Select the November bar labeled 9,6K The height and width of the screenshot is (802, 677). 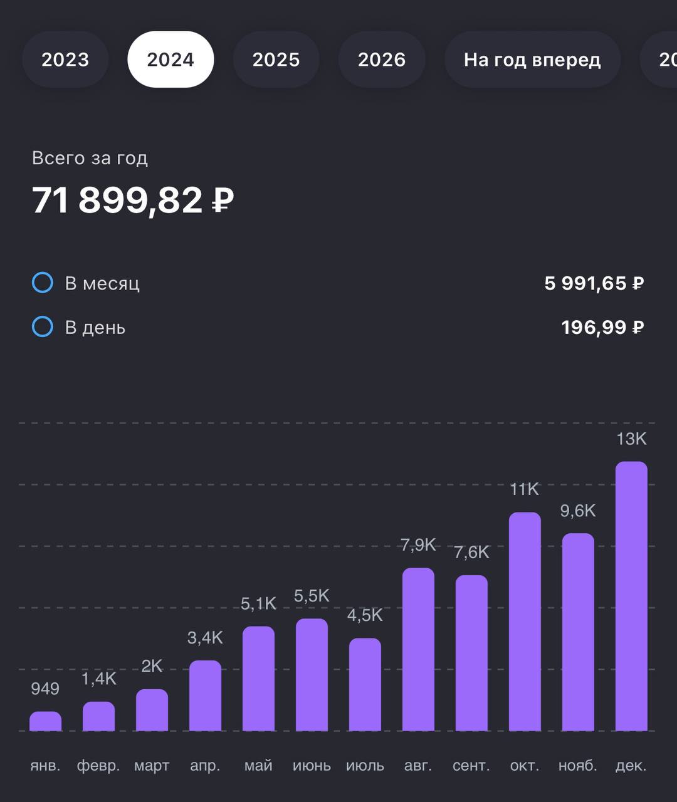pos(579,632)
